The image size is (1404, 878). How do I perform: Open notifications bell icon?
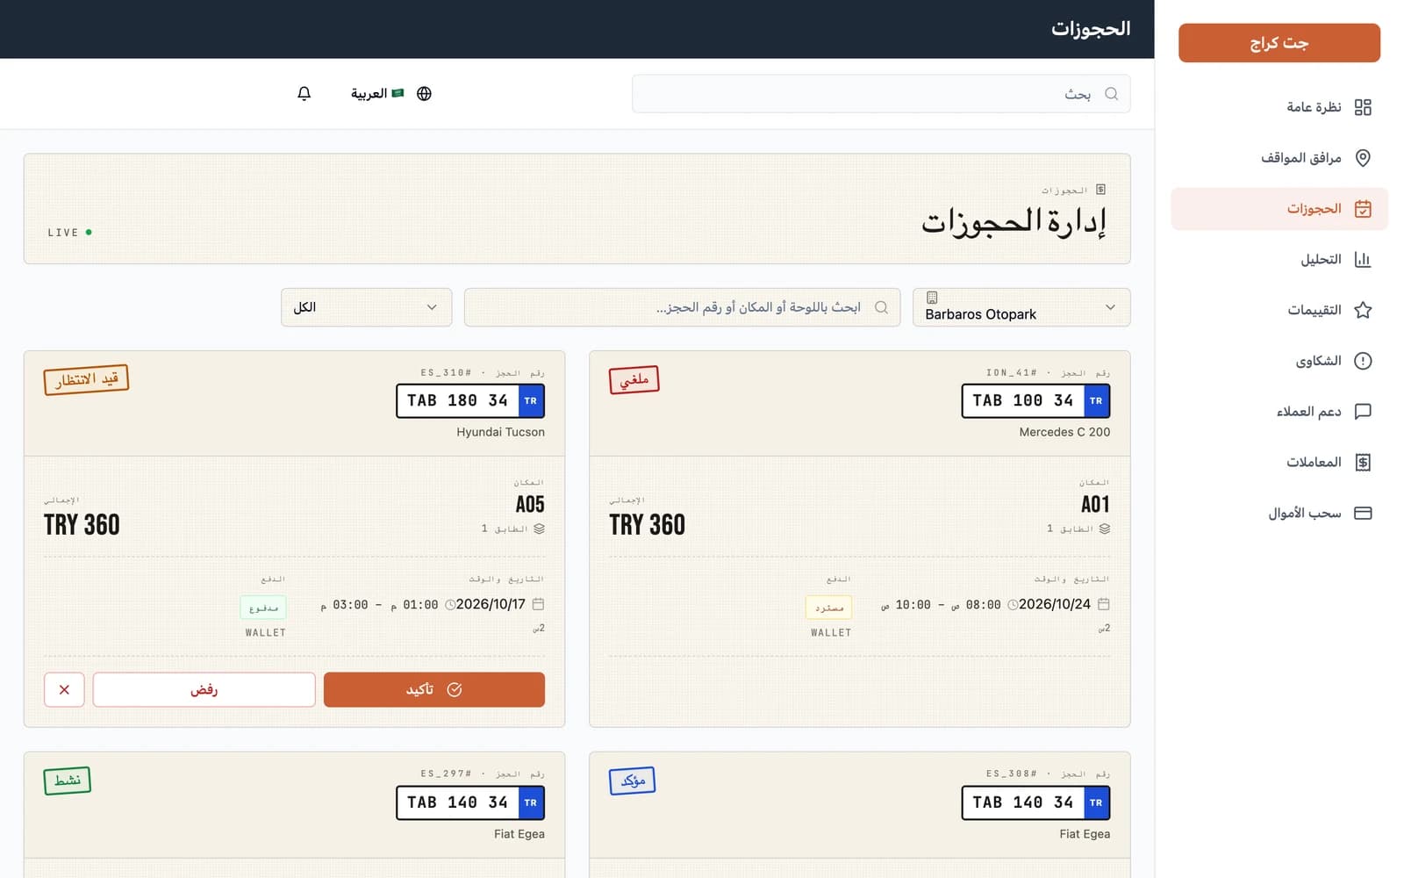click(304, 93)
